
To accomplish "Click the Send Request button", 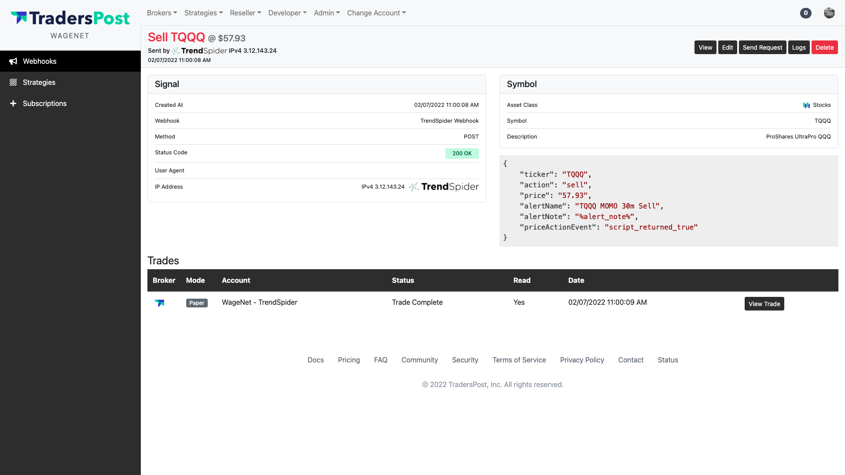I will 762,47.
